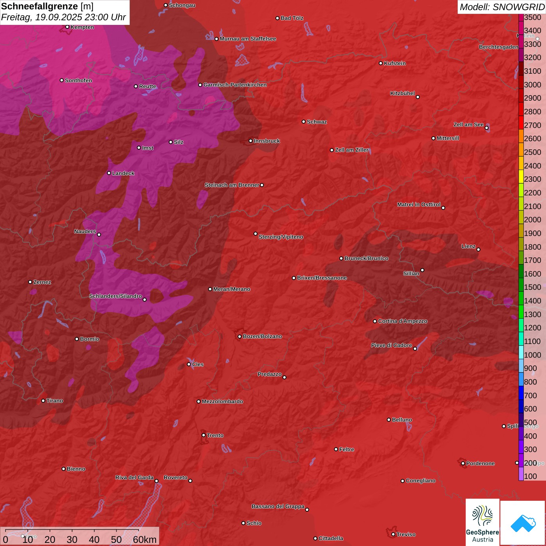Select the 1000 m cyan legend color
This screenshot has height=546, width=546.
521,353
